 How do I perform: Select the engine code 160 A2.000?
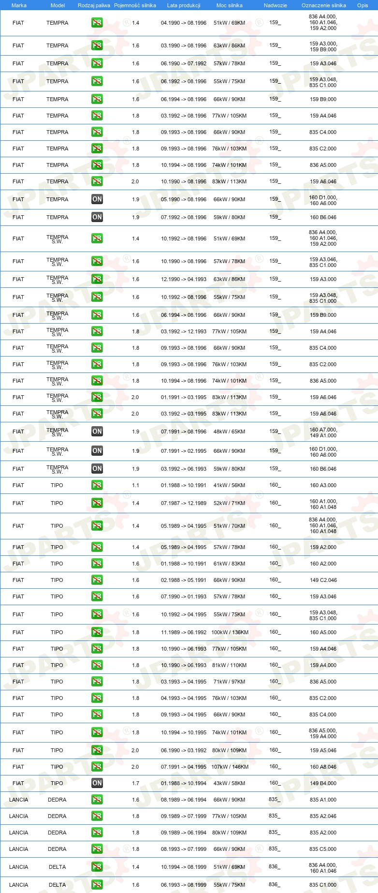[323, 564]
